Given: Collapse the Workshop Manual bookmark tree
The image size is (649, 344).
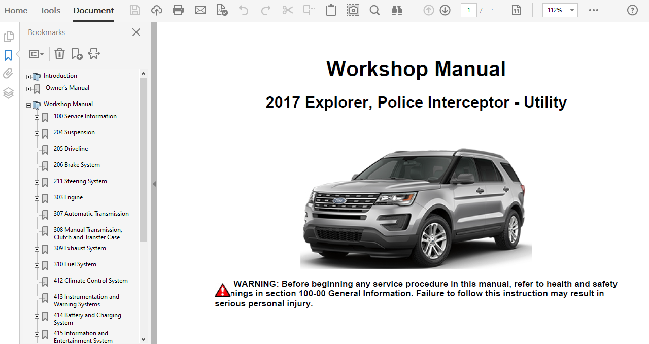Looking at the screenshot, I should (29, 105).
